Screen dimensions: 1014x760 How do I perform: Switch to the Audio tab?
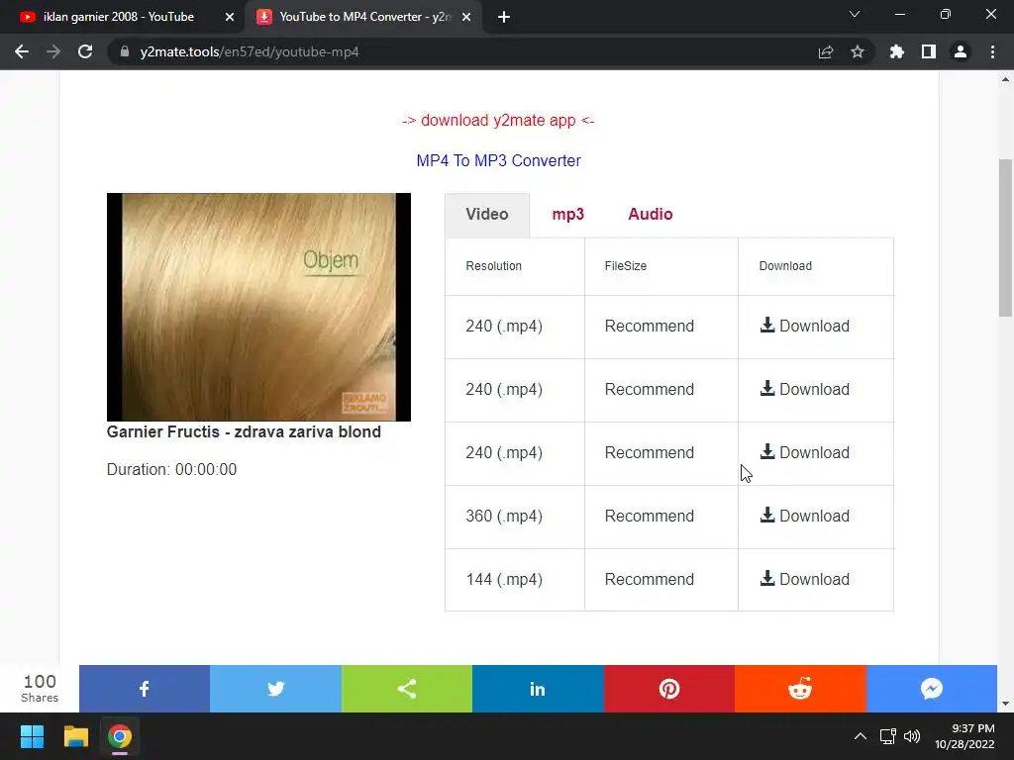pos(650,215)
